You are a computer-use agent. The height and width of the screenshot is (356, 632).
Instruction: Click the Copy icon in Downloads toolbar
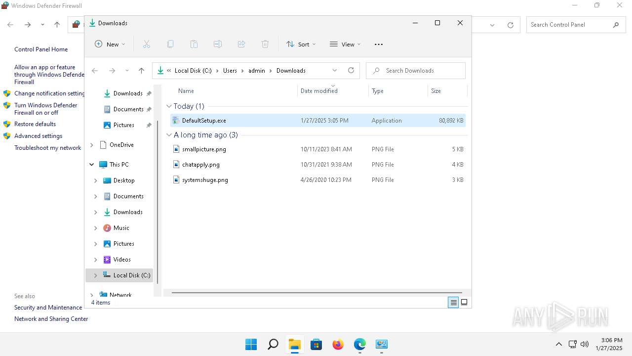pyautogui.click(x=170, y=44)
